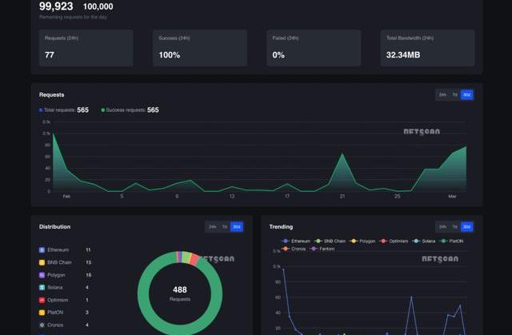Click the 30d button in Trending panel
The height and width of the screenshot is (335, 512).
[x=467, y=227]
